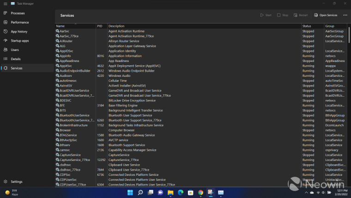The image size is (351, 198).
Task: Select the BDESVC service
Action: [66, 100]
